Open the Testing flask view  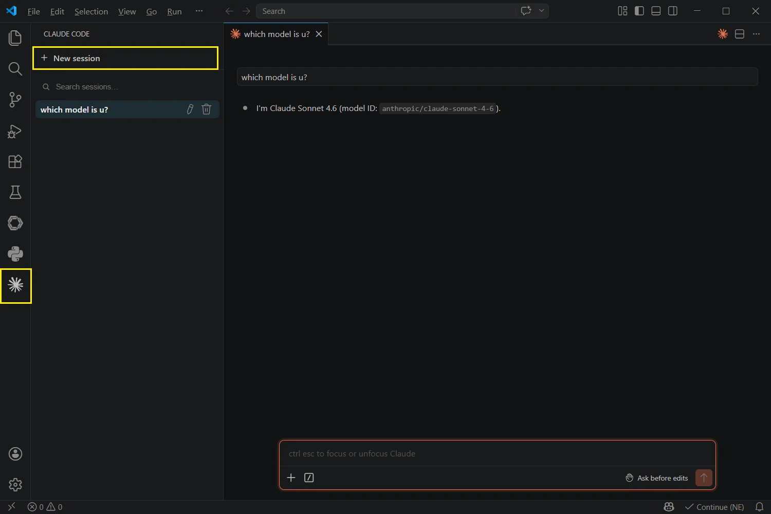15,192
